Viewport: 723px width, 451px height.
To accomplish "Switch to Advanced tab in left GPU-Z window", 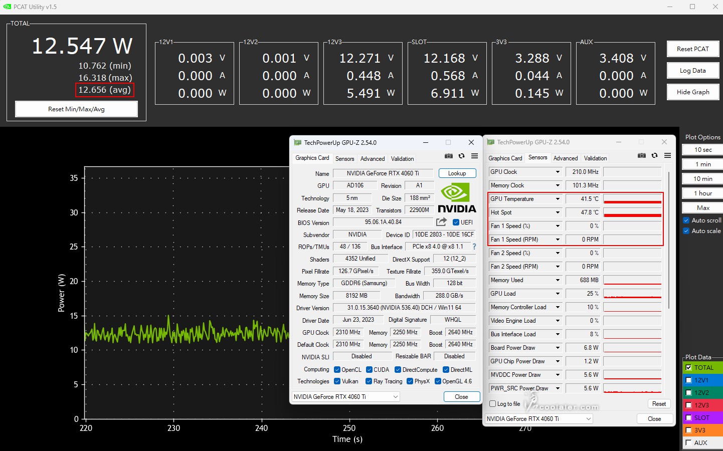I will point(373,159).
